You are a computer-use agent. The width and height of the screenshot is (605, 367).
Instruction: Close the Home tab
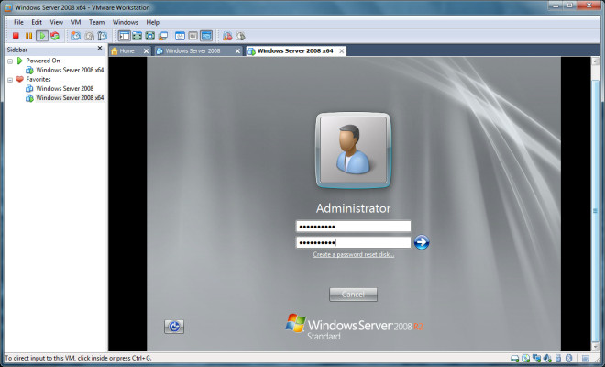[x=146, y=50]
